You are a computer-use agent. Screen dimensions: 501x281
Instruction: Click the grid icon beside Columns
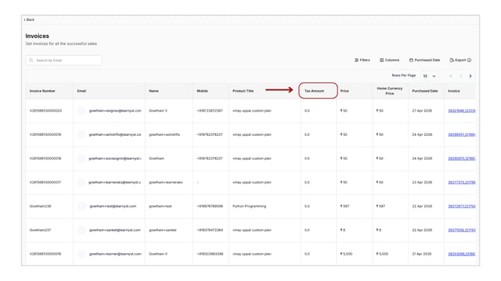click(x=381, y=60)
